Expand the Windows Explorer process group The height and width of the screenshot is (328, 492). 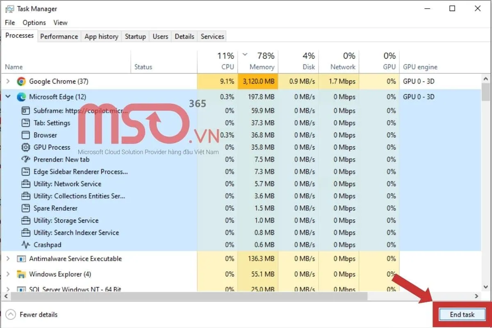pos(7,274)
